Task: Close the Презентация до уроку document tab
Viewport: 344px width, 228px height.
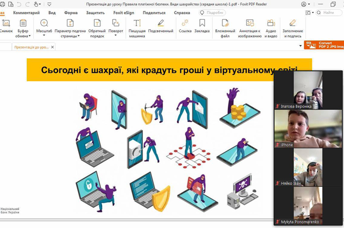Action: pos(53,47)
